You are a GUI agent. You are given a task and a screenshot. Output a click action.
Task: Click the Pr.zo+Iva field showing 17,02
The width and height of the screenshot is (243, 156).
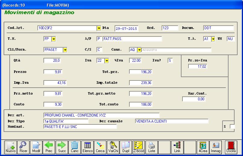(x=197, y=66)
